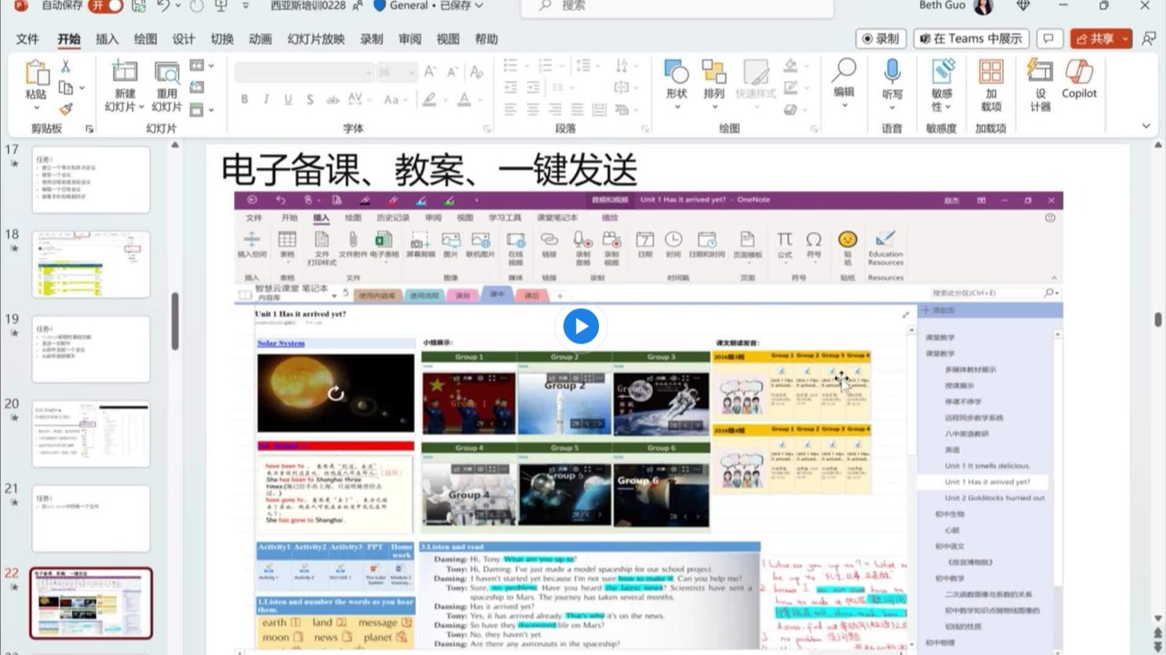This screenshot has height=655, width=1166.
Task: Click the 在 Teams 中展示 button
Action: tap(971, 38)
